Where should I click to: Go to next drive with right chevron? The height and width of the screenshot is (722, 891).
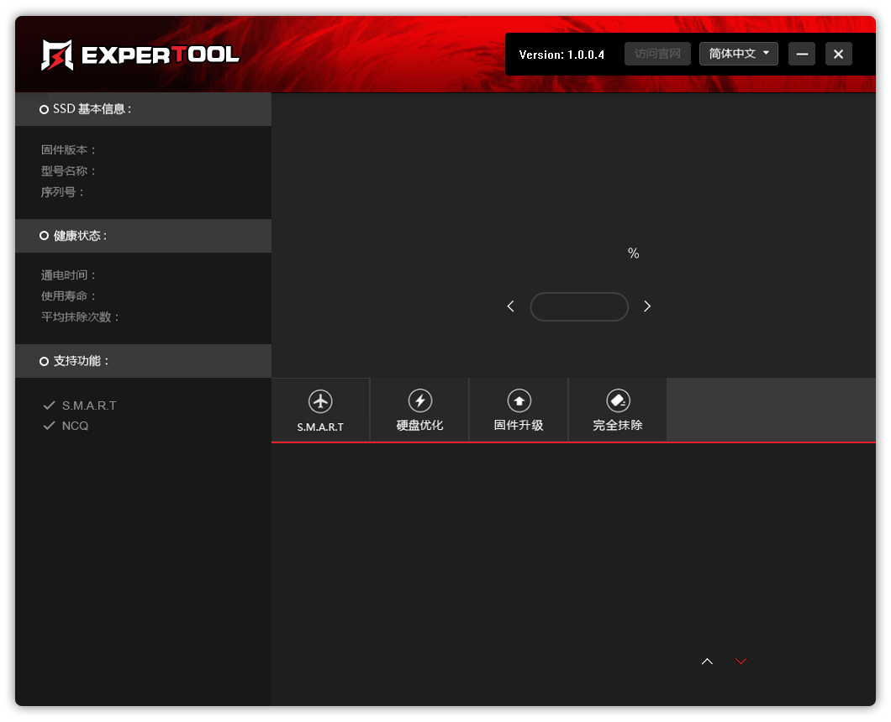[x=647, y=306]
